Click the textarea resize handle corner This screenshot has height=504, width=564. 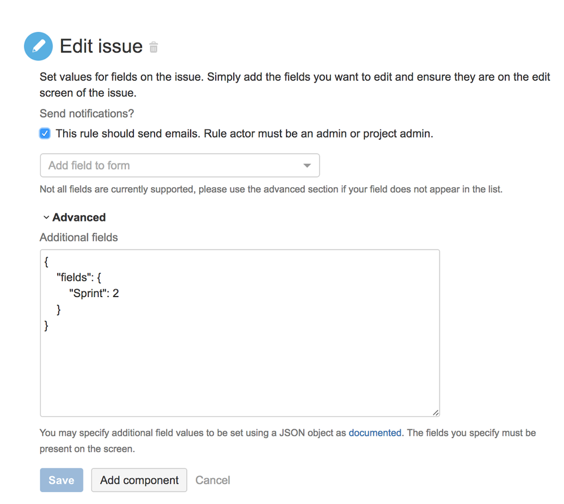(436, 413)
